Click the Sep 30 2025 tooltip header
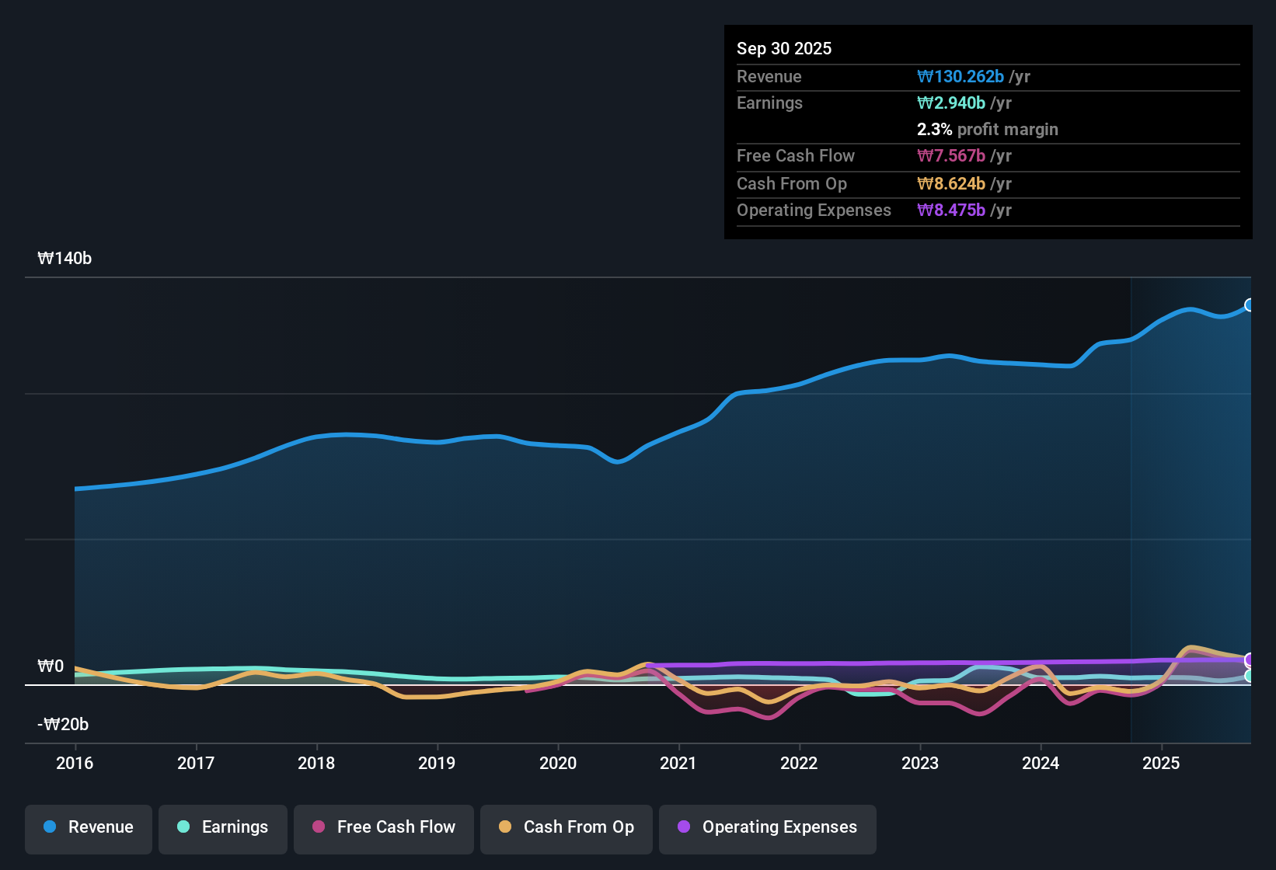1276x870 pixels. click(784, 48)
